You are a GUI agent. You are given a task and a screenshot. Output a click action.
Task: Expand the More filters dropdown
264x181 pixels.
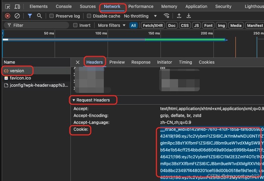[111, 25]
